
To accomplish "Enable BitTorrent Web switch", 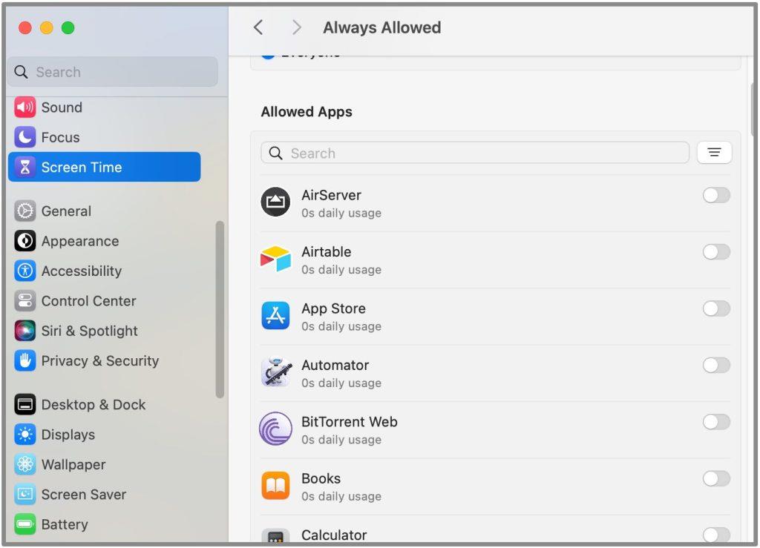I will [x=716, y=422].
